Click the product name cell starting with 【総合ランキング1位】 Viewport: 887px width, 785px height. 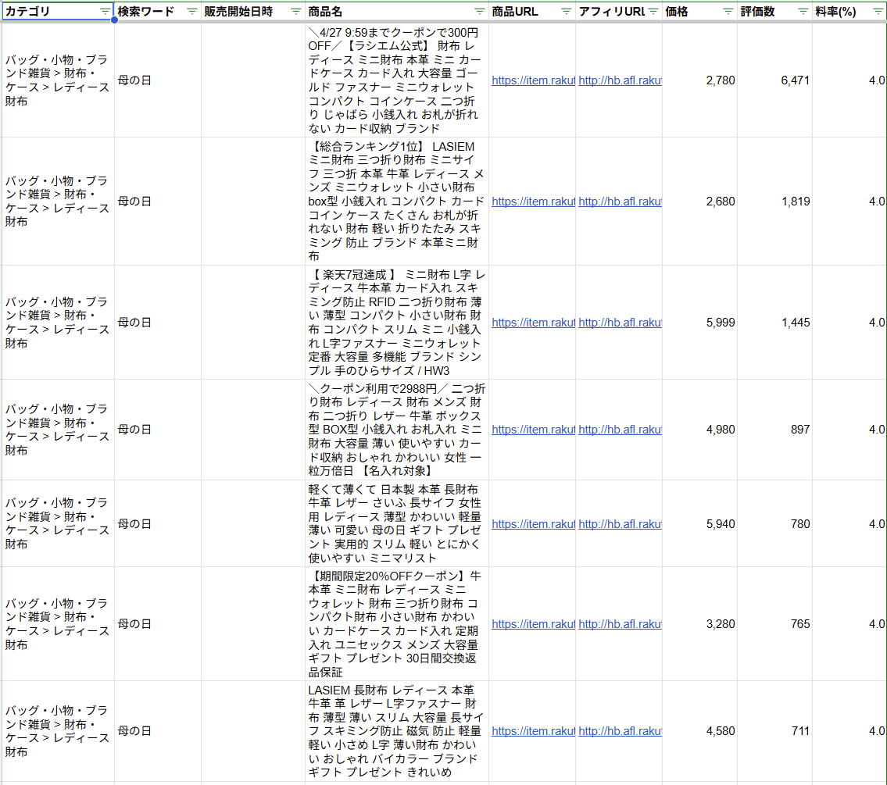coord(397,202)
